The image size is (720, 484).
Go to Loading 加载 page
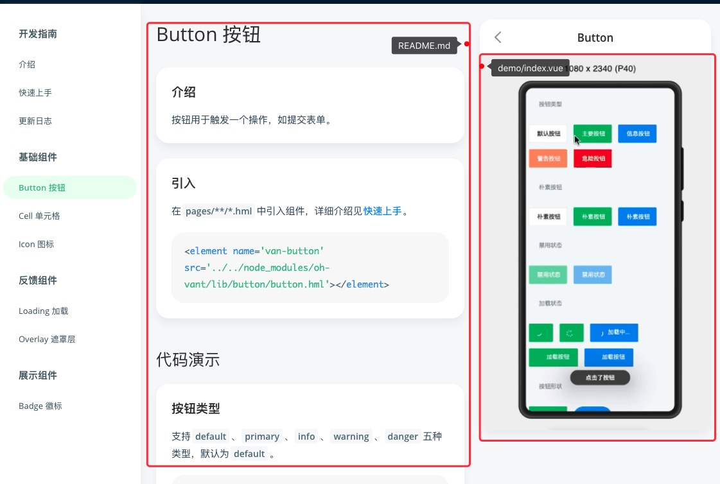(x=44, y=311)
